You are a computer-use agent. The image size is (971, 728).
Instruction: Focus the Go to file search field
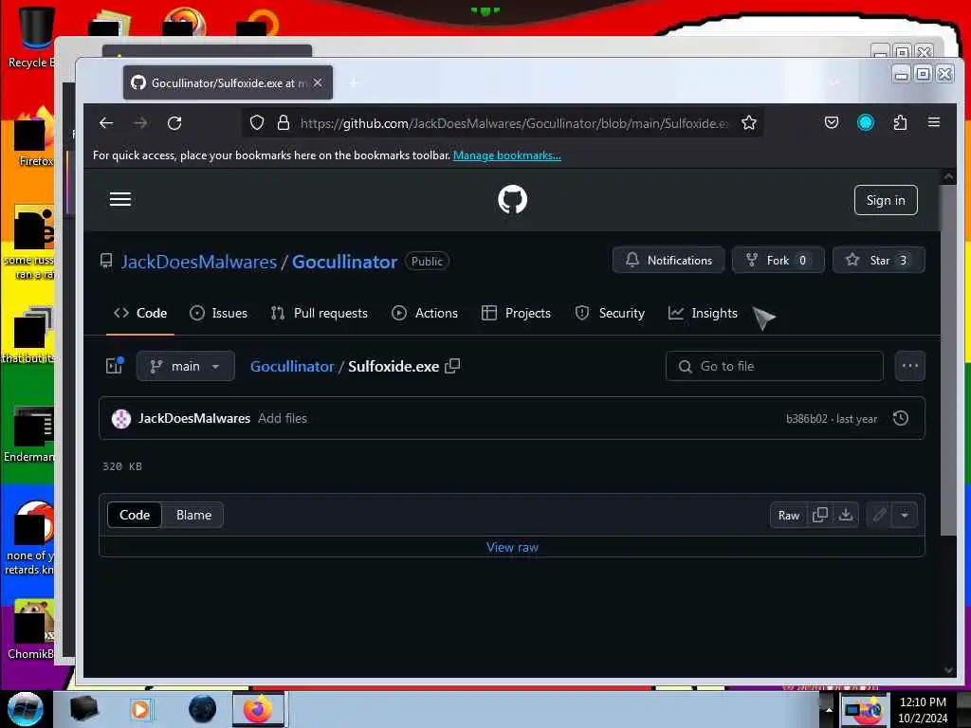click(774, 366)
